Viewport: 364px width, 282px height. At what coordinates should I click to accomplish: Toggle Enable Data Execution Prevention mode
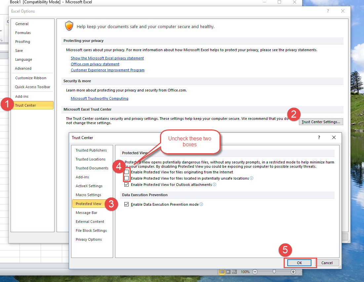[127, 204]
